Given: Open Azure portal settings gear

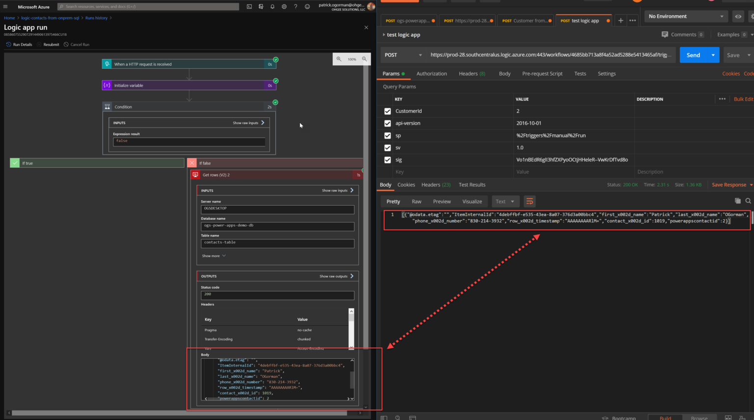Looking at the screenshot, I should 284,7.
